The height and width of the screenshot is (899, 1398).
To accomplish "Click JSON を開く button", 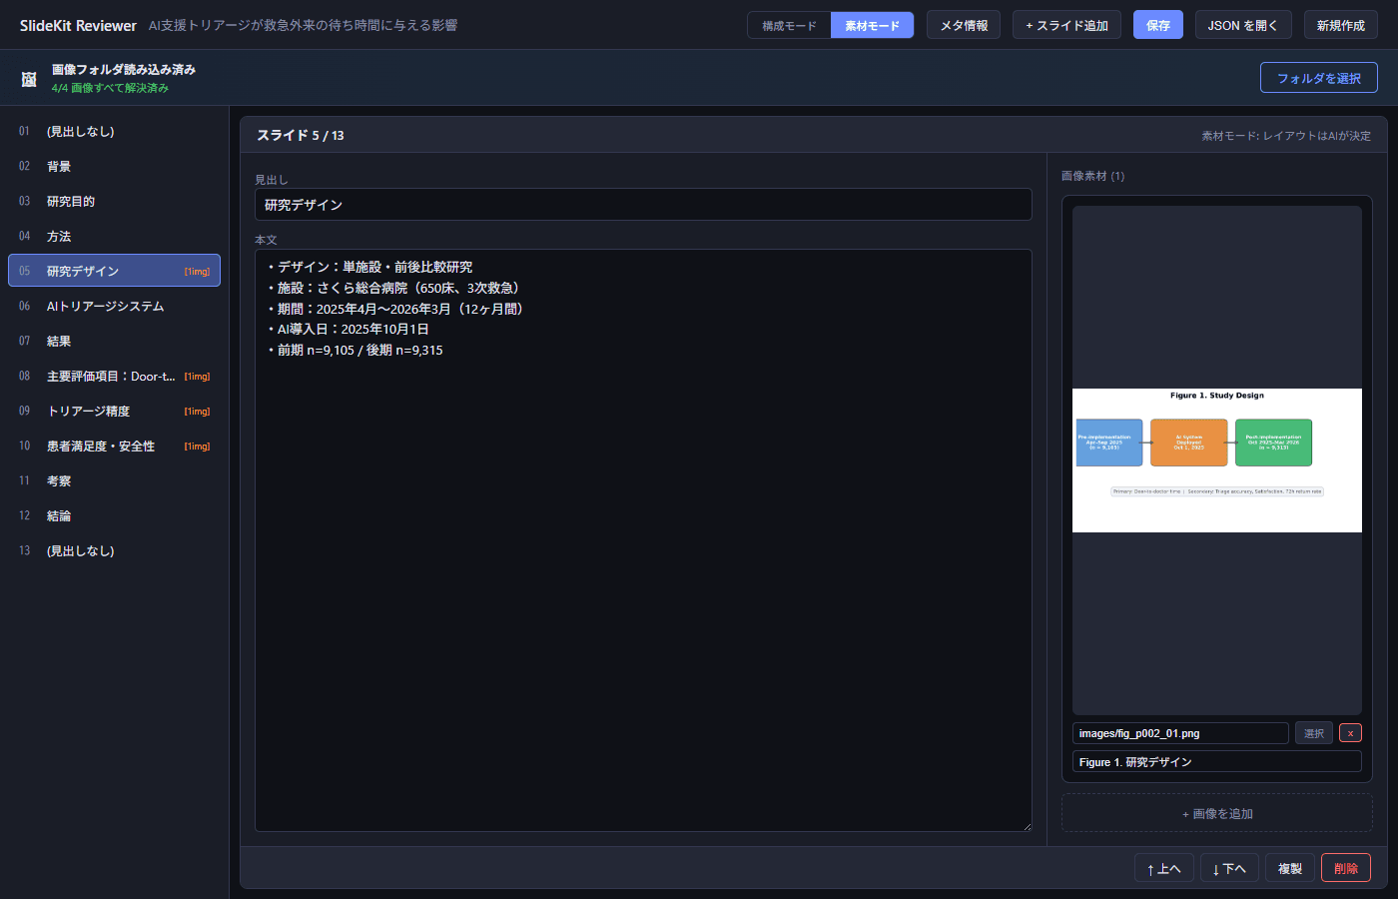I will 1242,25.
